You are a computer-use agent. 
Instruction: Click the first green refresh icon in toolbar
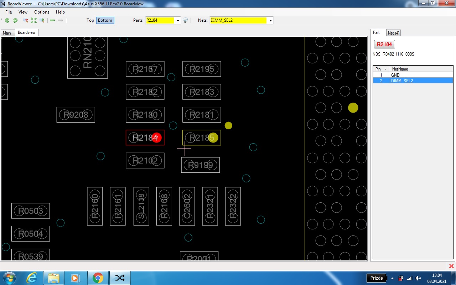7,20
